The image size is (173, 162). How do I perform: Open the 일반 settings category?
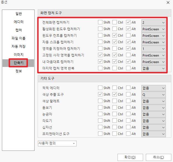[19, 14]
